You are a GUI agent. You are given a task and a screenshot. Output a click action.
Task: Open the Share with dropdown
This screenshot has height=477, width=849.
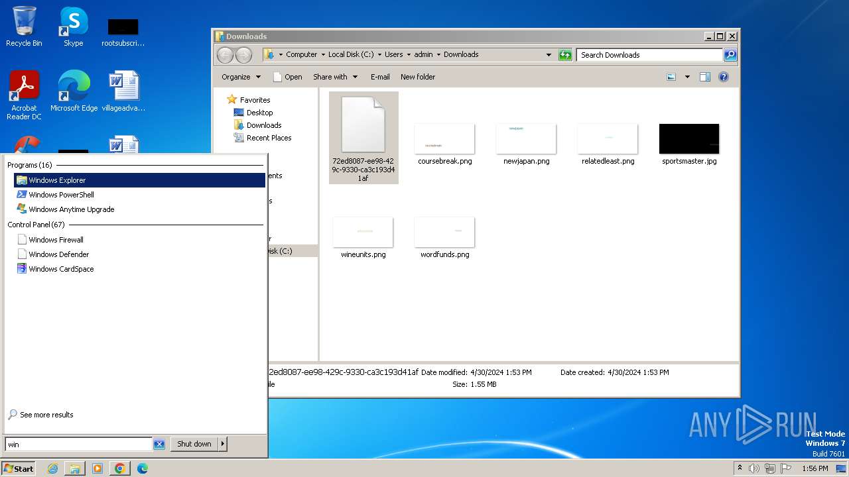point(336,77)
